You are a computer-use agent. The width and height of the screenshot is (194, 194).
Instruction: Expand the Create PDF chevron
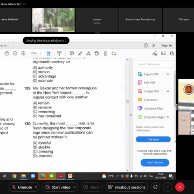168,91
